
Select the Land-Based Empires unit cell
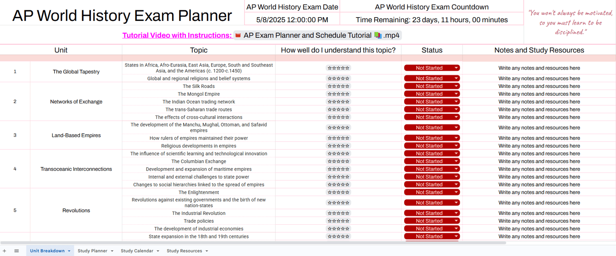76,136
